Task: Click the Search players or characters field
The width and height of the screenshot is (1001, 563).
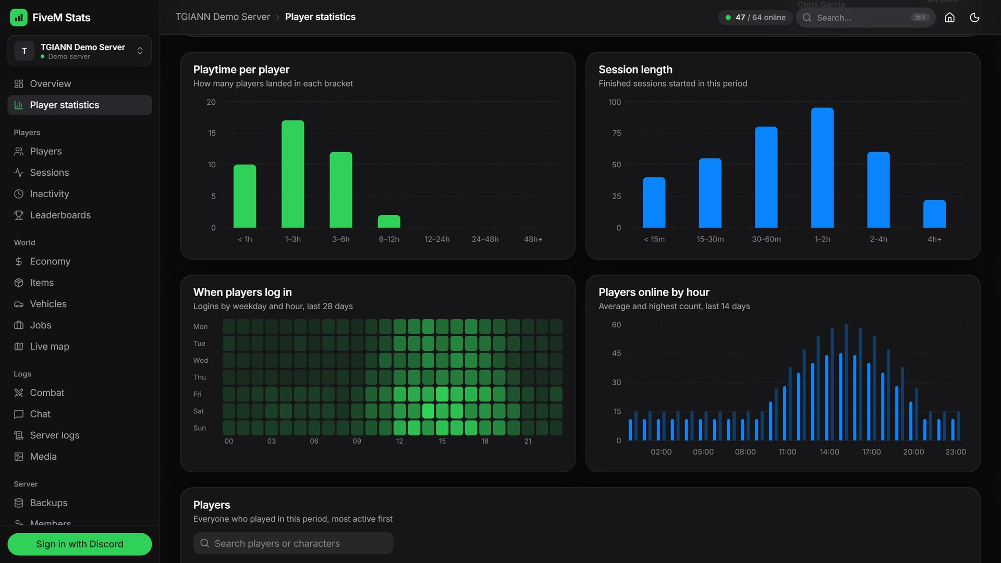Action: [293, 543]
